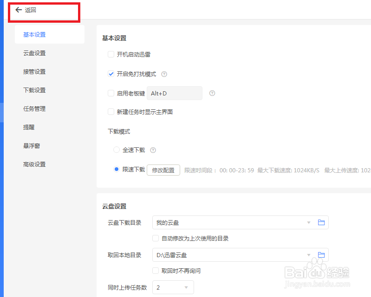Select the 限速下载 radio button

[117, 169]
